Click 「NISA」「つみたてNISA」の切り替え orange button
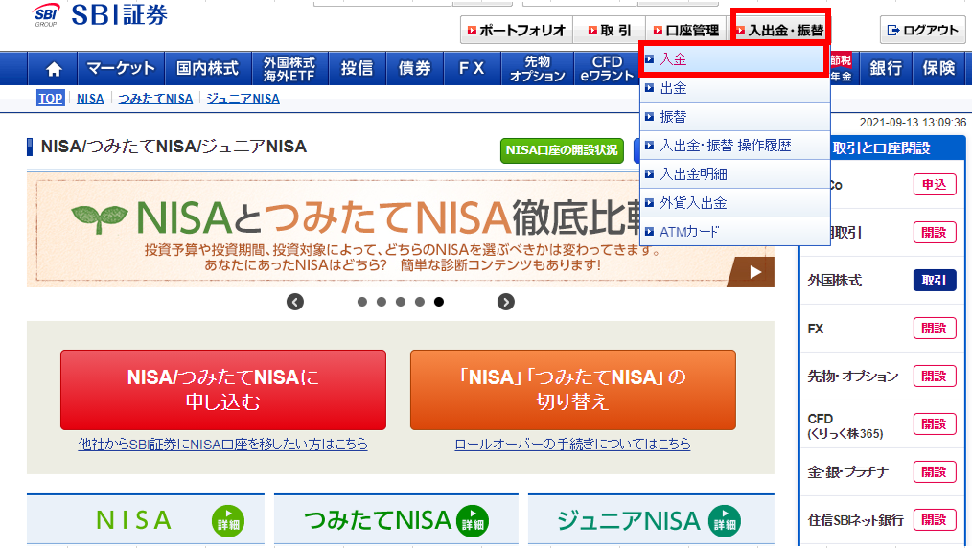Screen dimensions: 972x548 tap(573, 390)
